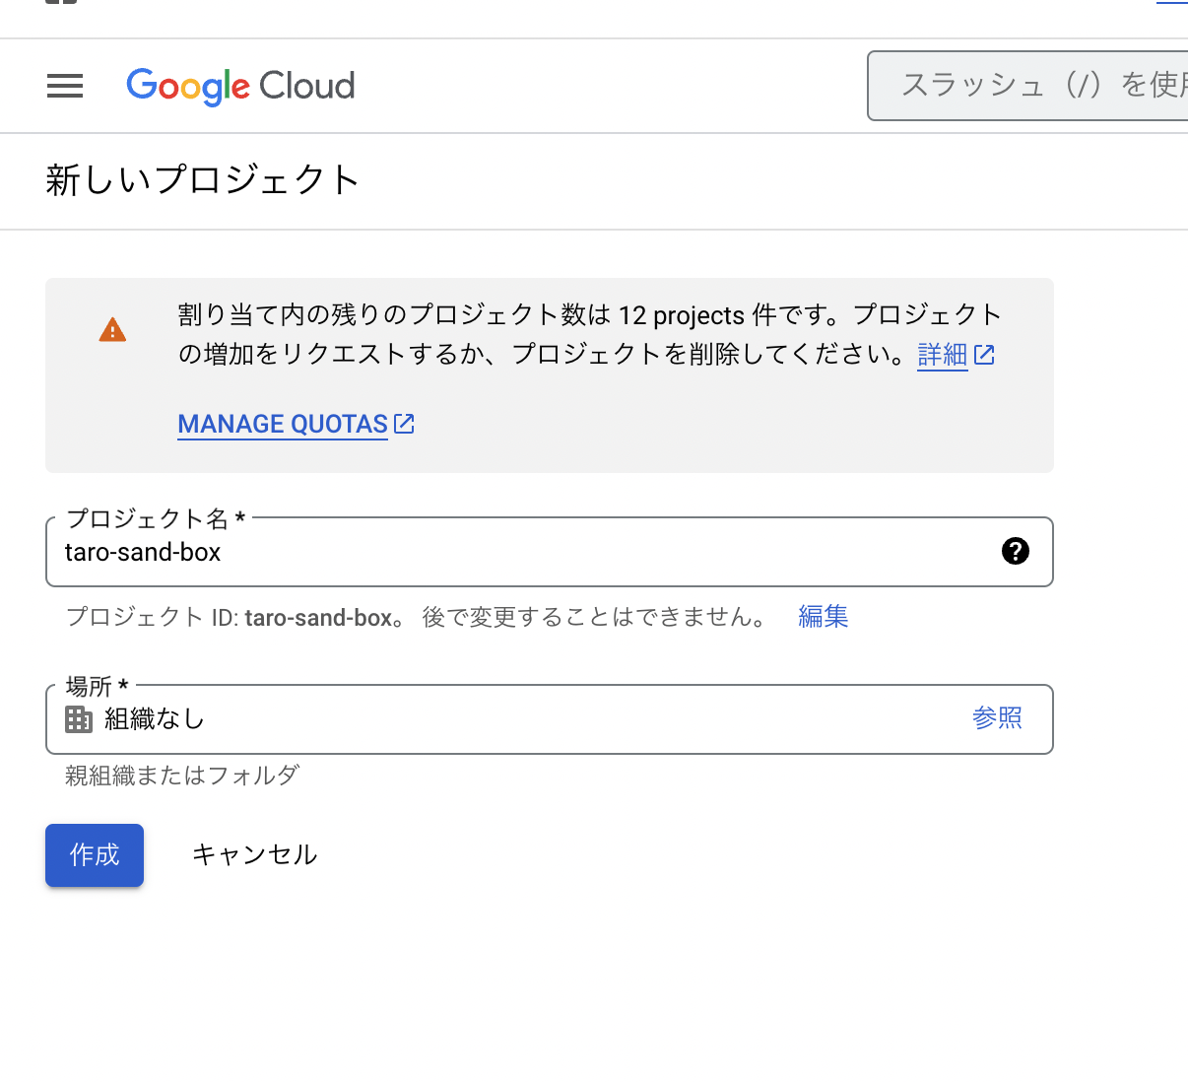Click the Google Cloud logo
This screenshot has width=1188, height=1082.
click(x=240, y=87)
